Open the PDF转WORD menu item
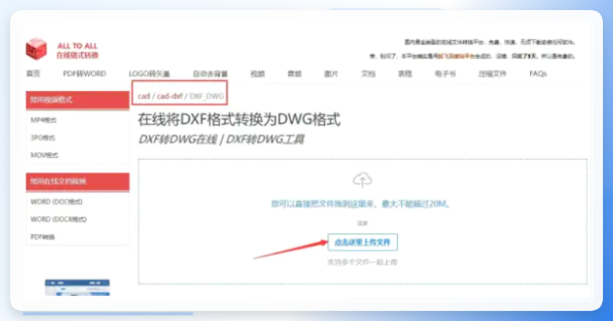613x321 pixels. 85,74
